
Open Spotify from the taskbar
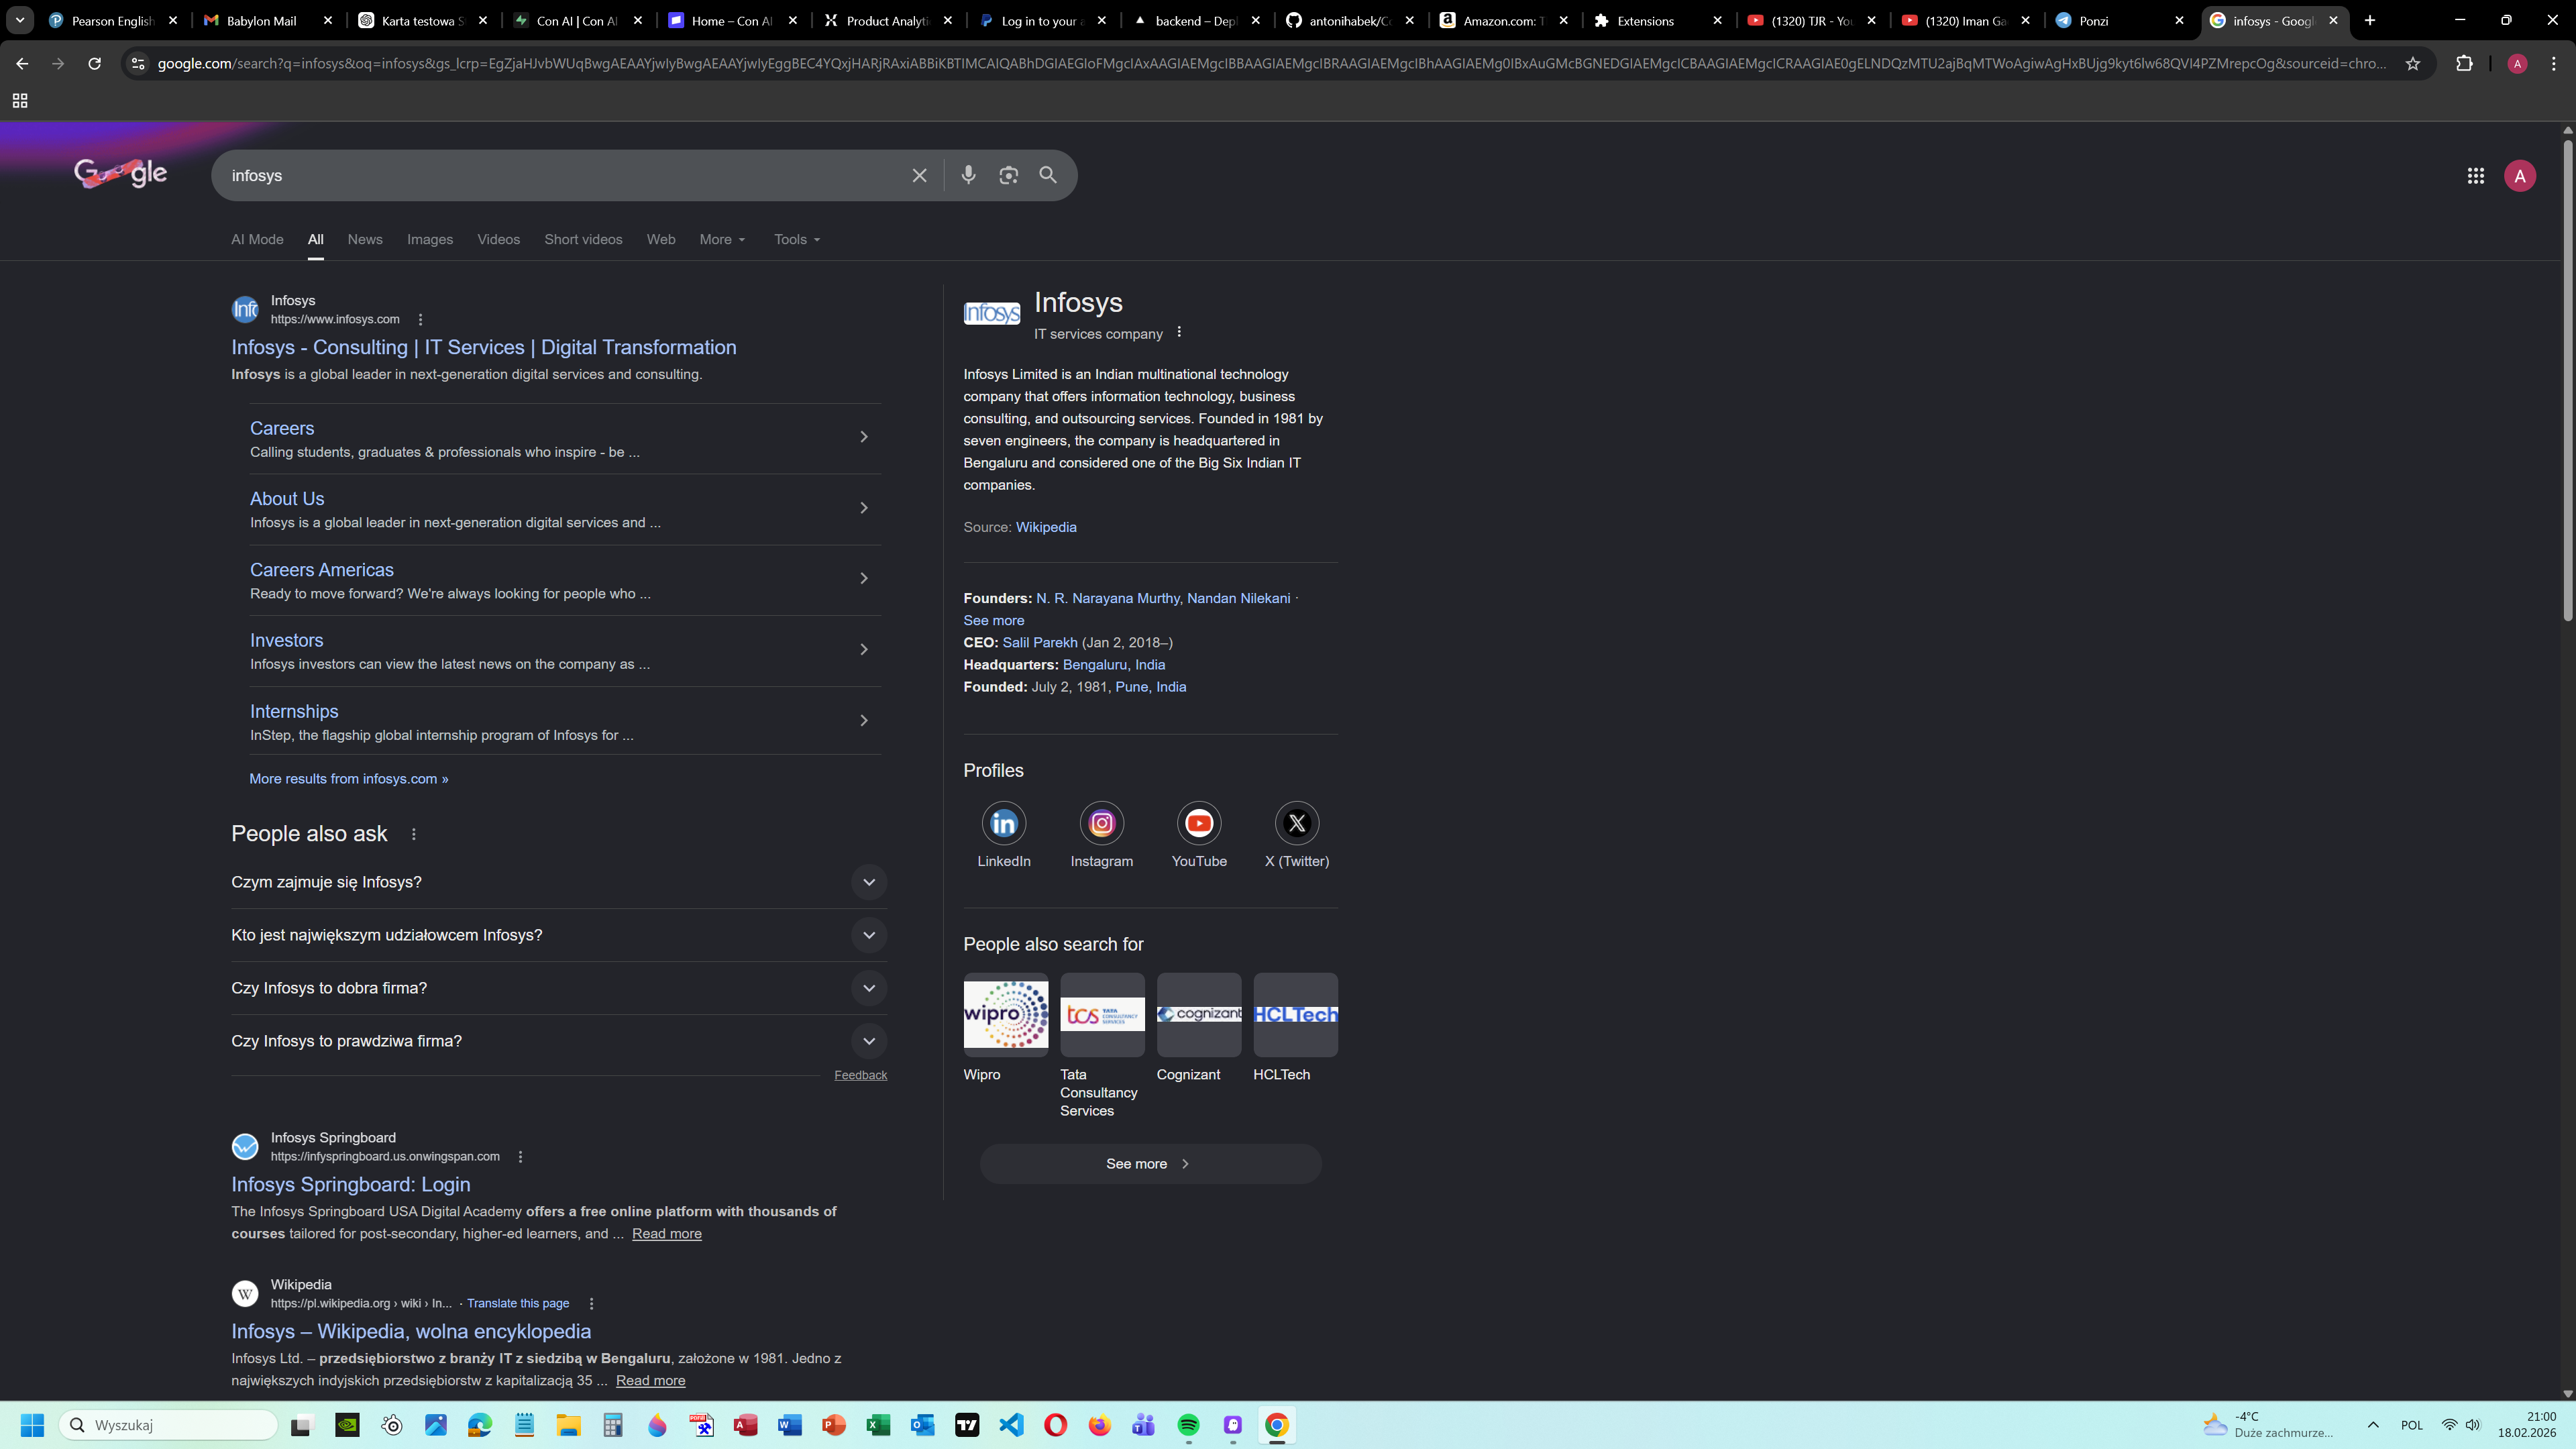point(1188,1425)
